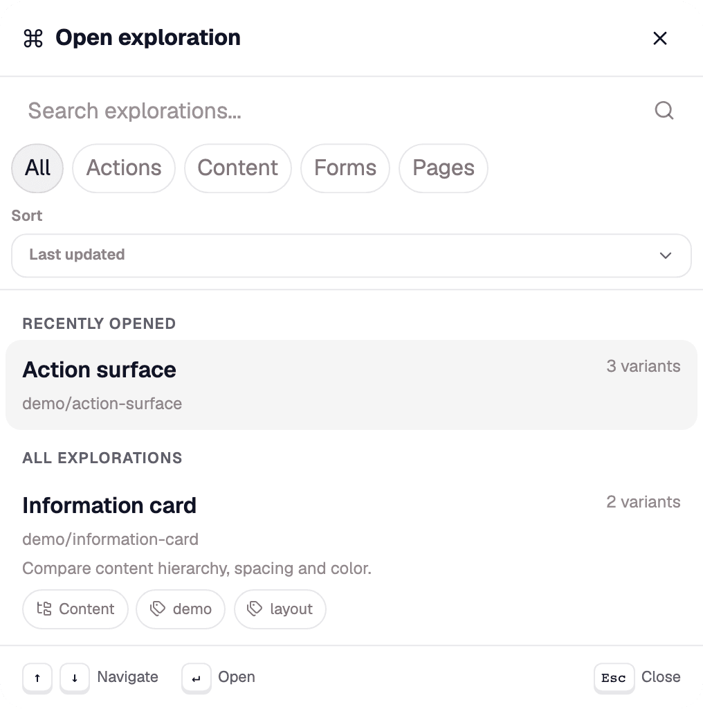Open the Action surface exploration
This screenshot has height=709, width=703.
[351, 385]
